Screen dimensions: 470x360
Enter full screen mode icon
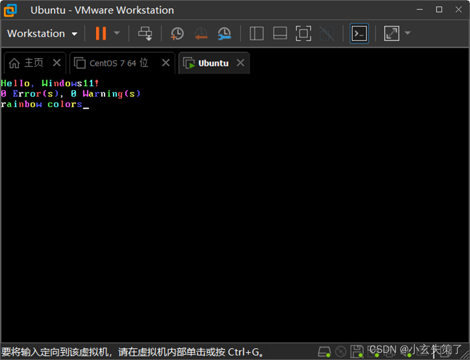pyautogui.click(x=303, y=33)
